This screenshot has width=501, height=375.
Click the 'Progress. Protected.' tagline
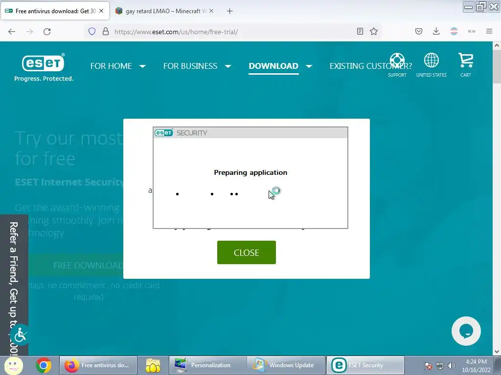pos(44,79)
